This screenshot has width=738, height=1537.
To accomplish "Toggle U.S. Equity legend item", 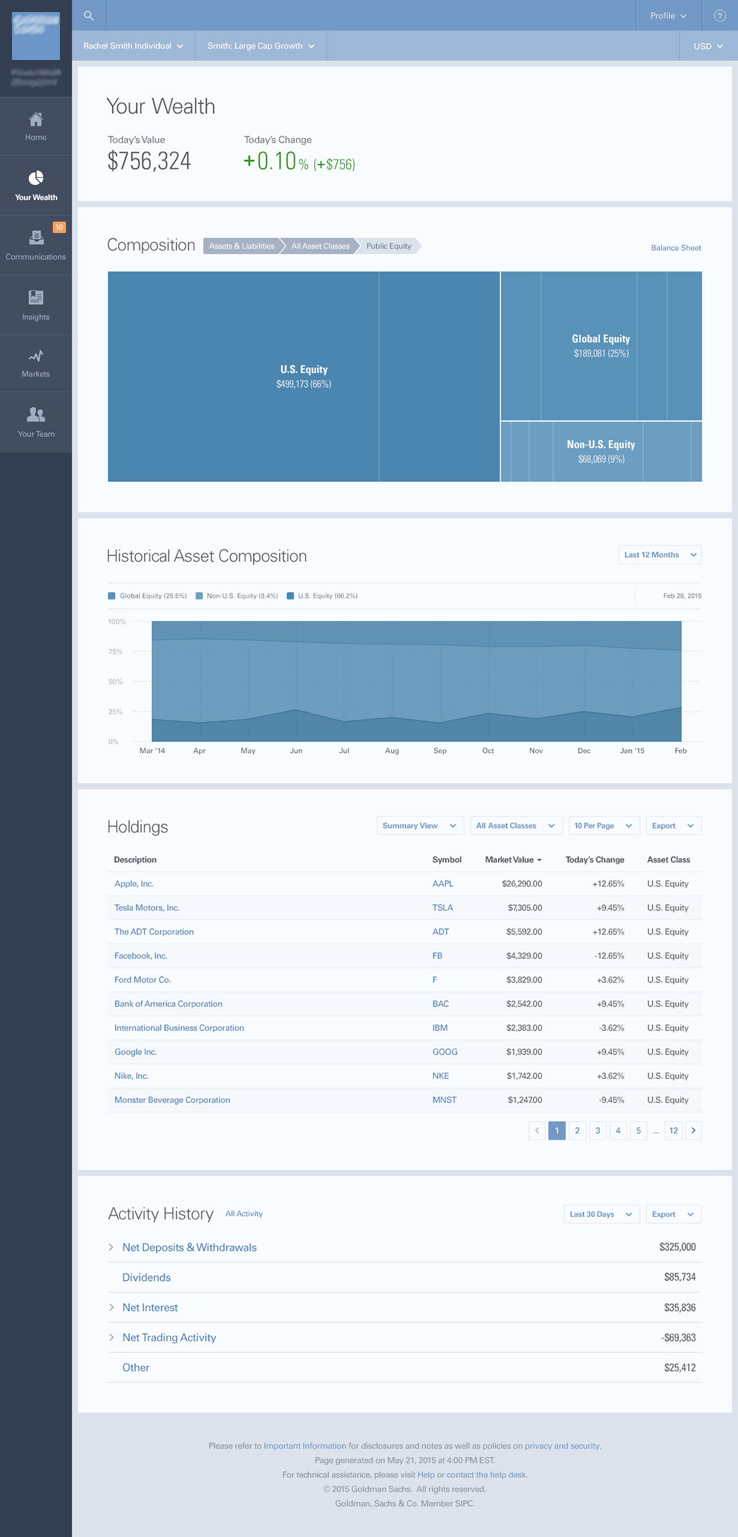I will pyautogui.click(x=322, y=596).
